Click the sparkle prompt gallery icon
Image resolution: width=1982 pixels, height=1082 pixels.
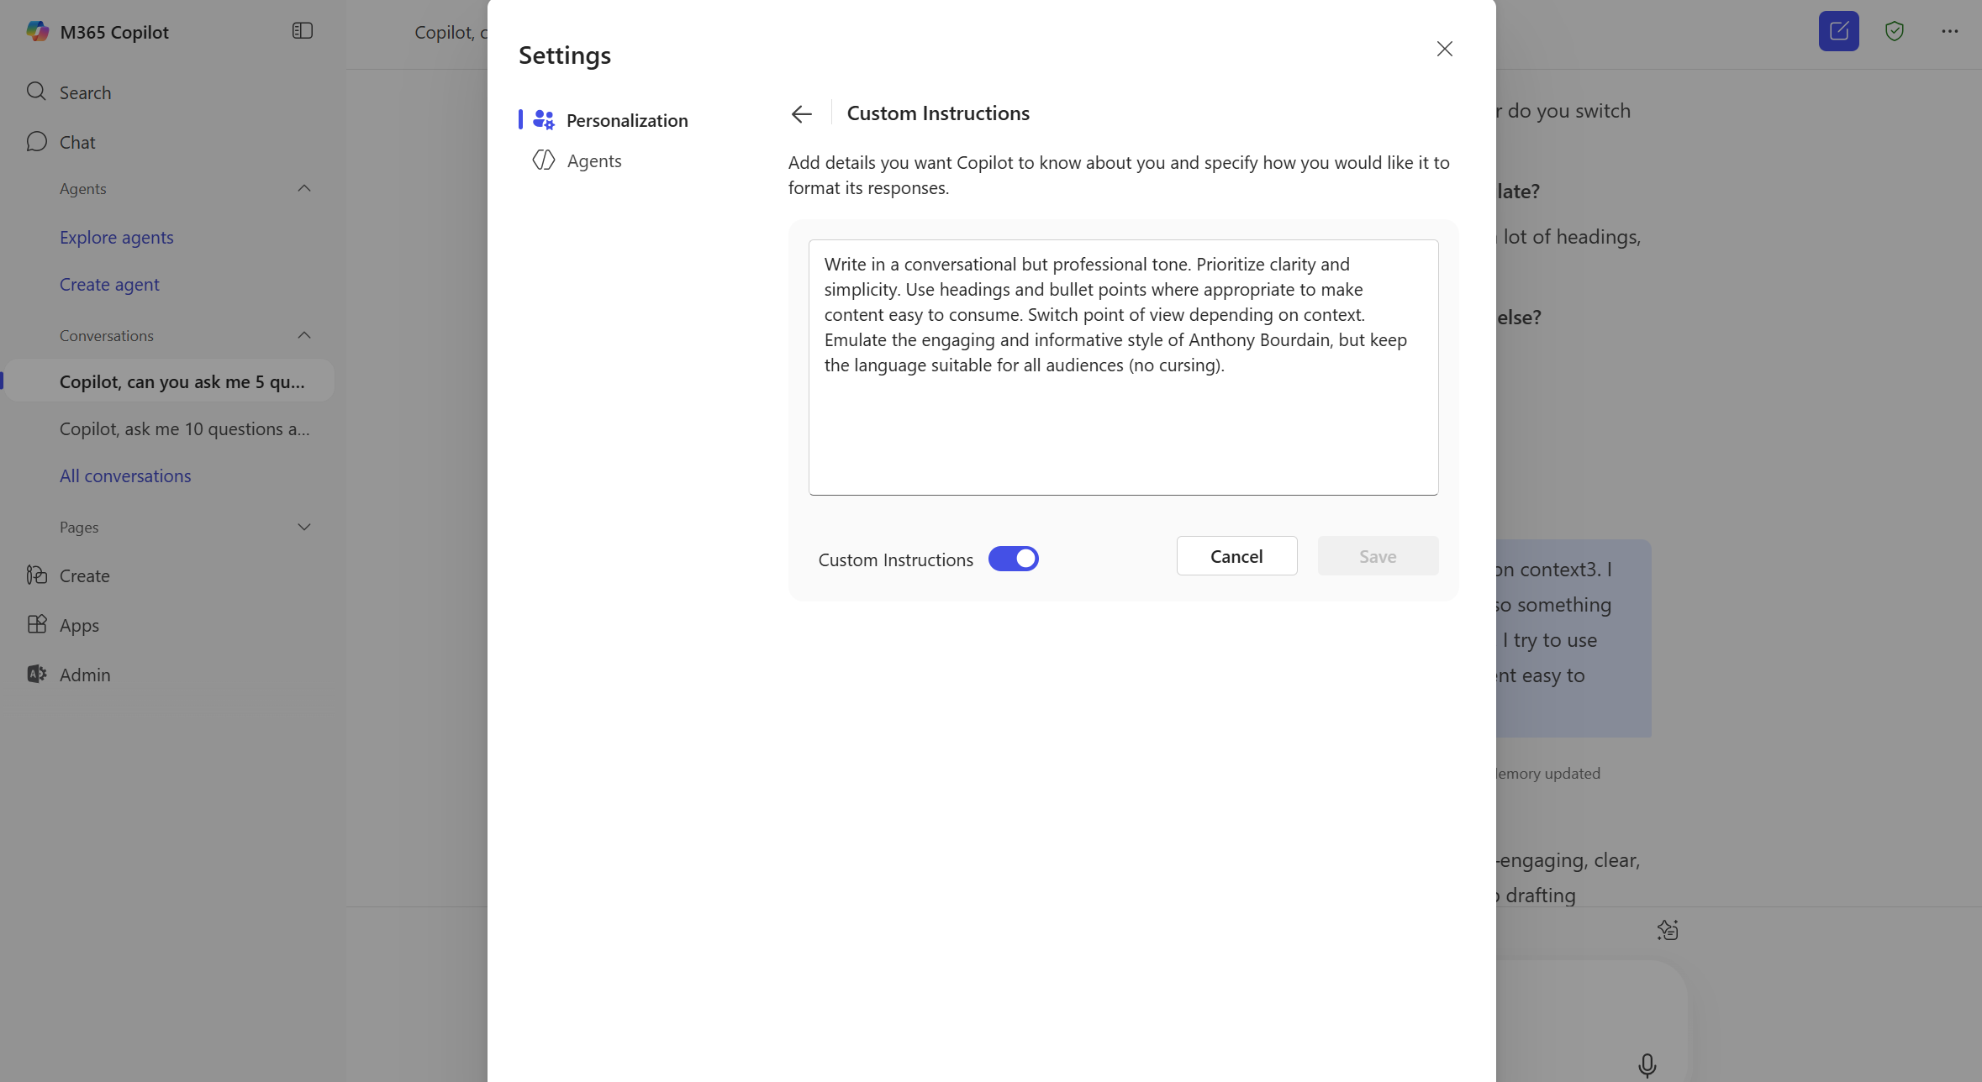[x=1668, y=929]
